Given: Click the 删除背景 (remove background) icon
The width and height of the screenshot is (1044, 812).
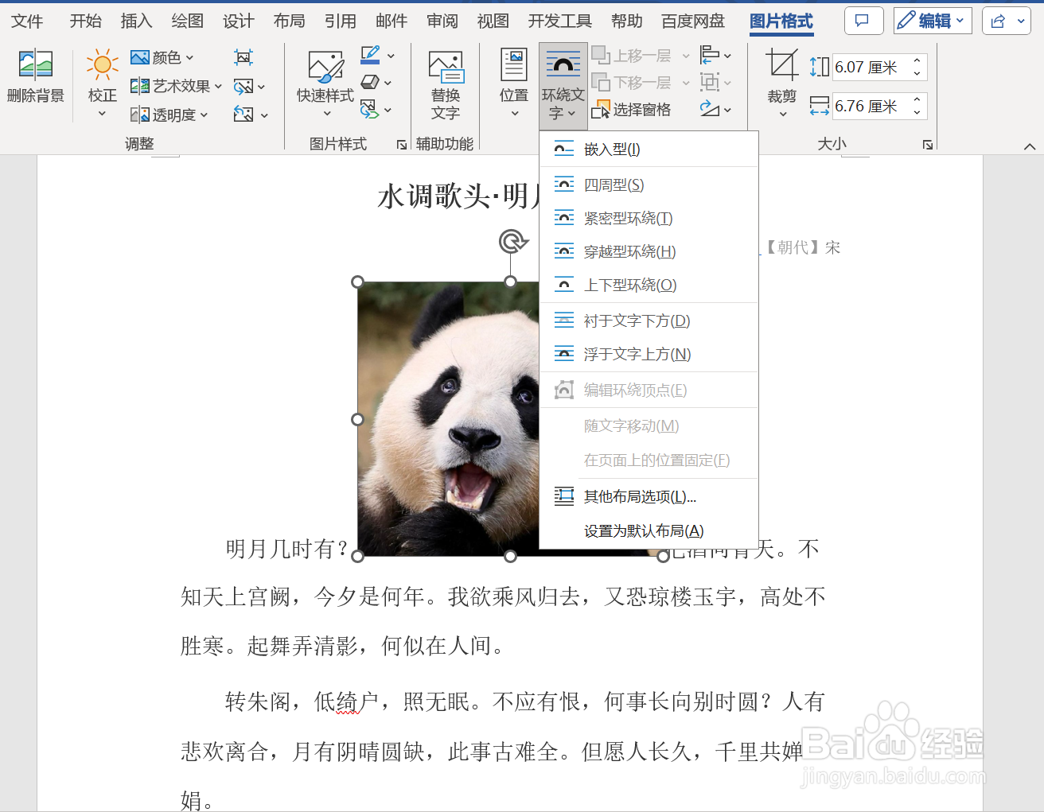Looking at the screenshot, I should (x=36, y=65).
